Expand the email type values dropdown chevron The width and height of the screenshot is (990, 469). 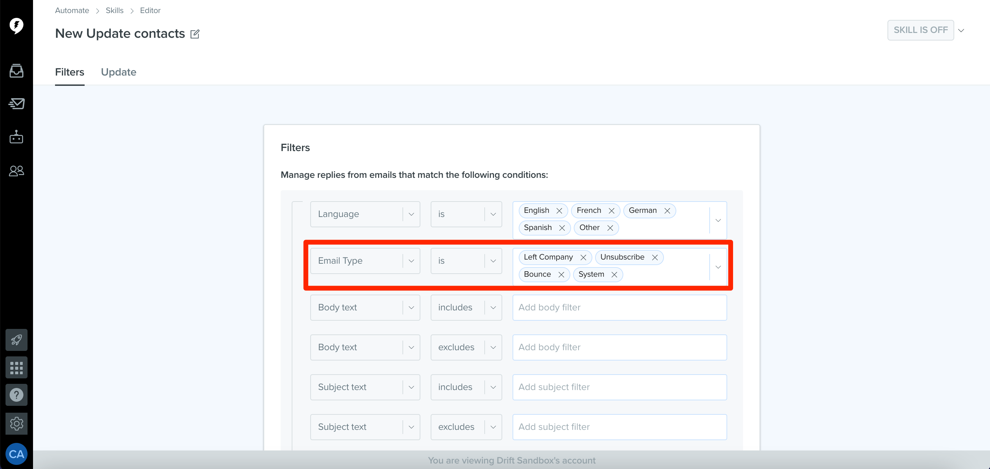click(718, 267)
